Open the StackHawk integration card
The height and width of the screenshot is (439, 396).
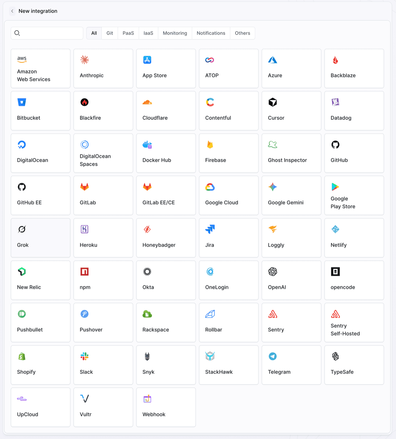[x=229, y=365]
